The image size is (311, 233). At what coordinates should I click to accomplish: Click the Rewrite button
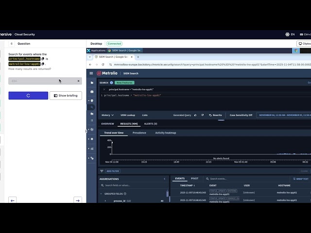pos(215,115)
